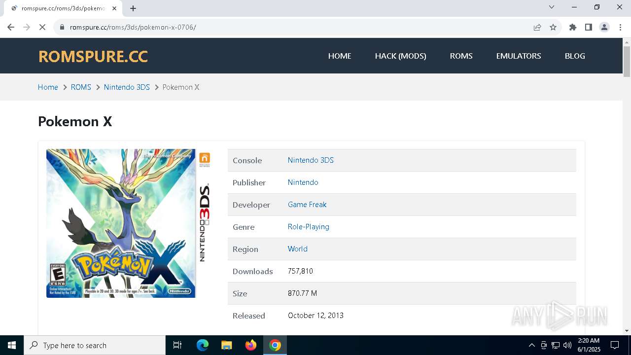Click the ROMSPURE.CC site logo
Image resolution: width=631 pixels, height=355 pixels.
[x=93, y=56]
